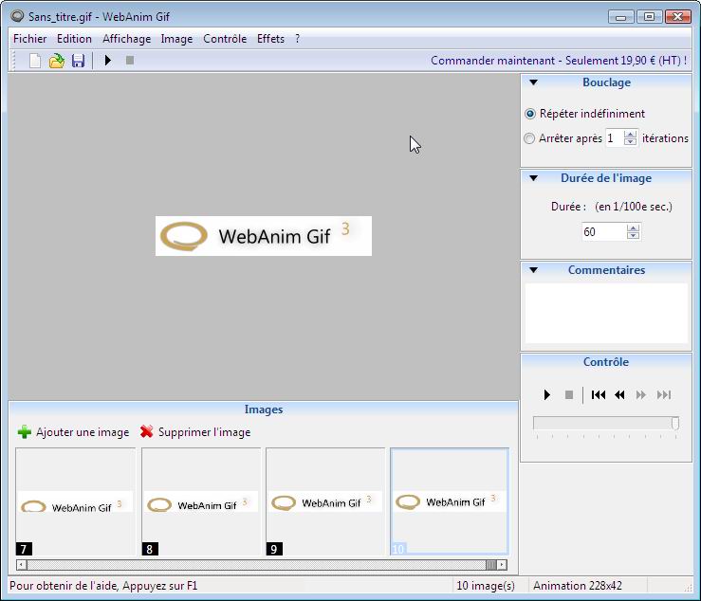Image resolution: width=701 pixels, height=601 pixels.
Task: Collapse the Commentaires panel triangle
Action: 533,270
